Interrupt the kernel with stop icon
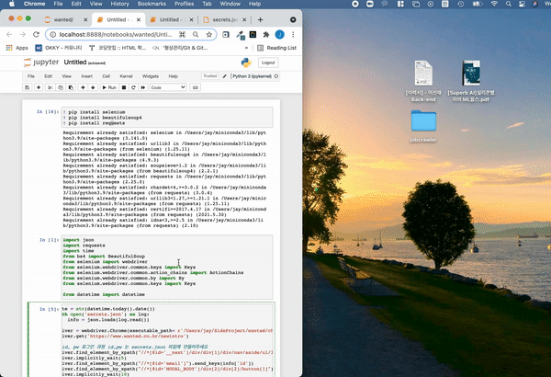This screenshot has height=377, width=551. tap(124, 86)
